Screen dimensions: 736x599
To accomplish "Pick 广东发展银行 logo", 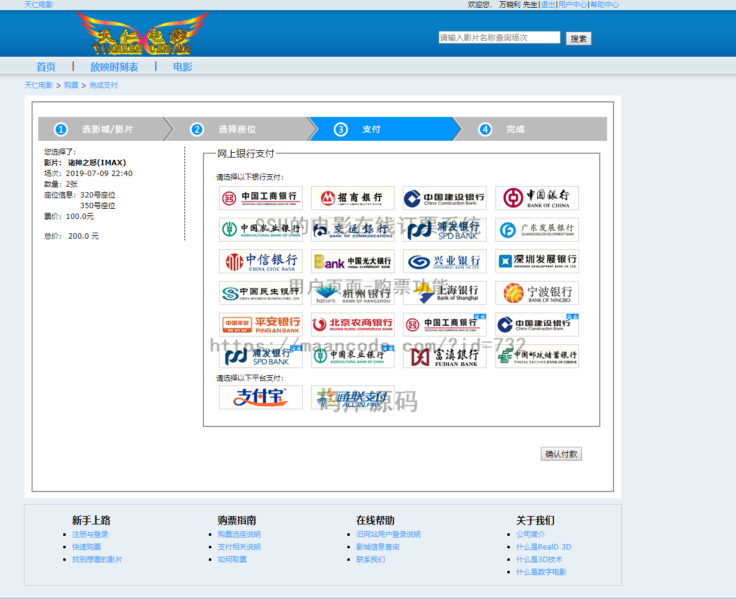I will pos(537,230).
